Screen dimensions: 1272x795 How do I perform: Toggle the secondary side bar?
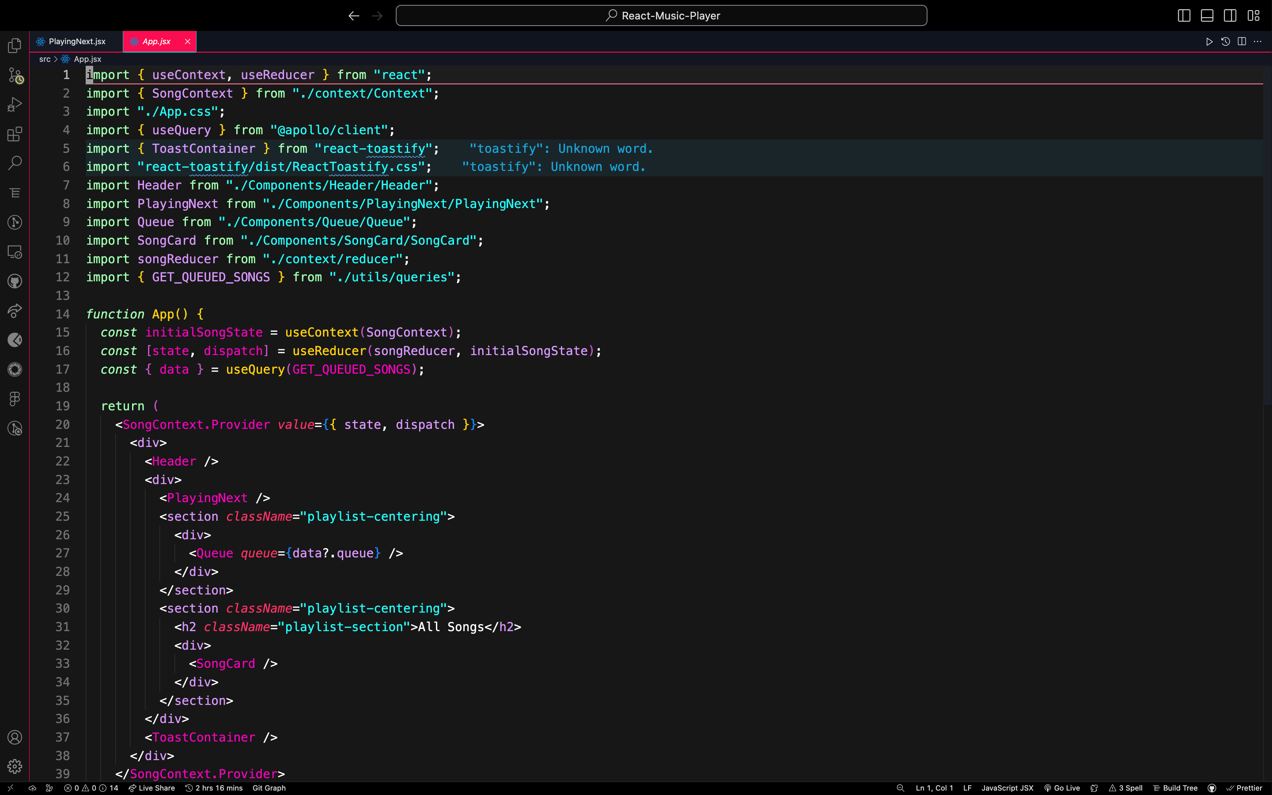click(1230, 16)
